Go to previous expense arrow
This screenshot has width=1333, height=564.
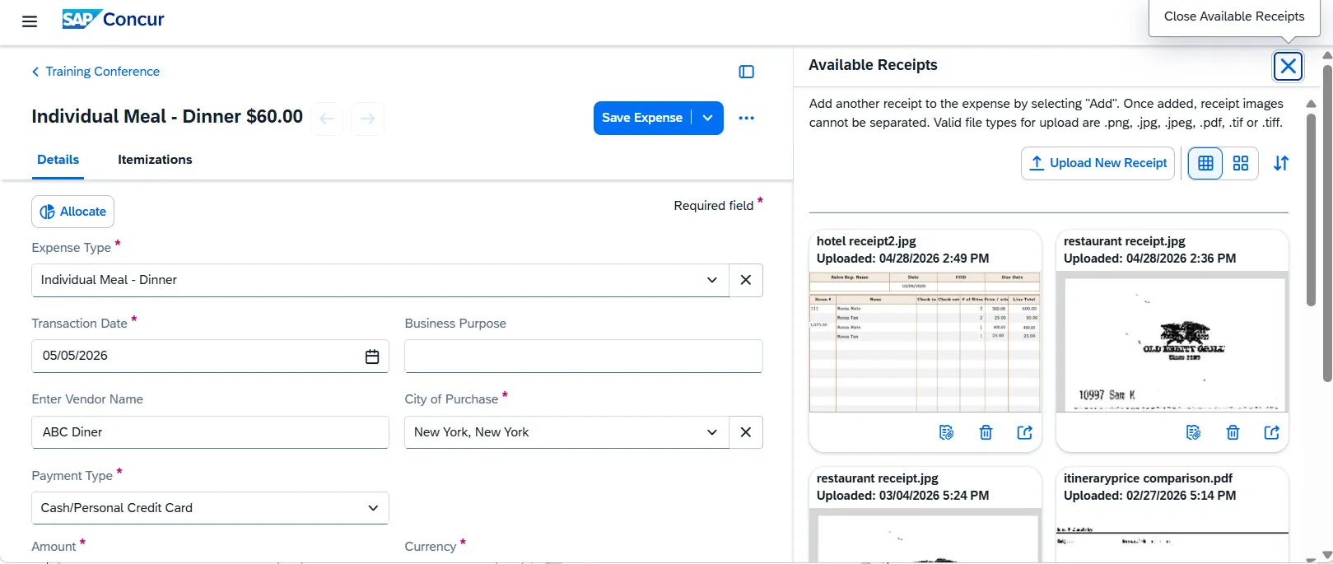(x=327, y=119)
